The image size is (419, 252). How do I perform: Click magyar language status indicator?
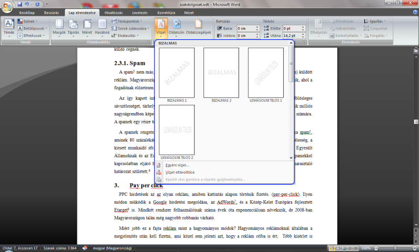pyautogui.click(x=112, y=248)
